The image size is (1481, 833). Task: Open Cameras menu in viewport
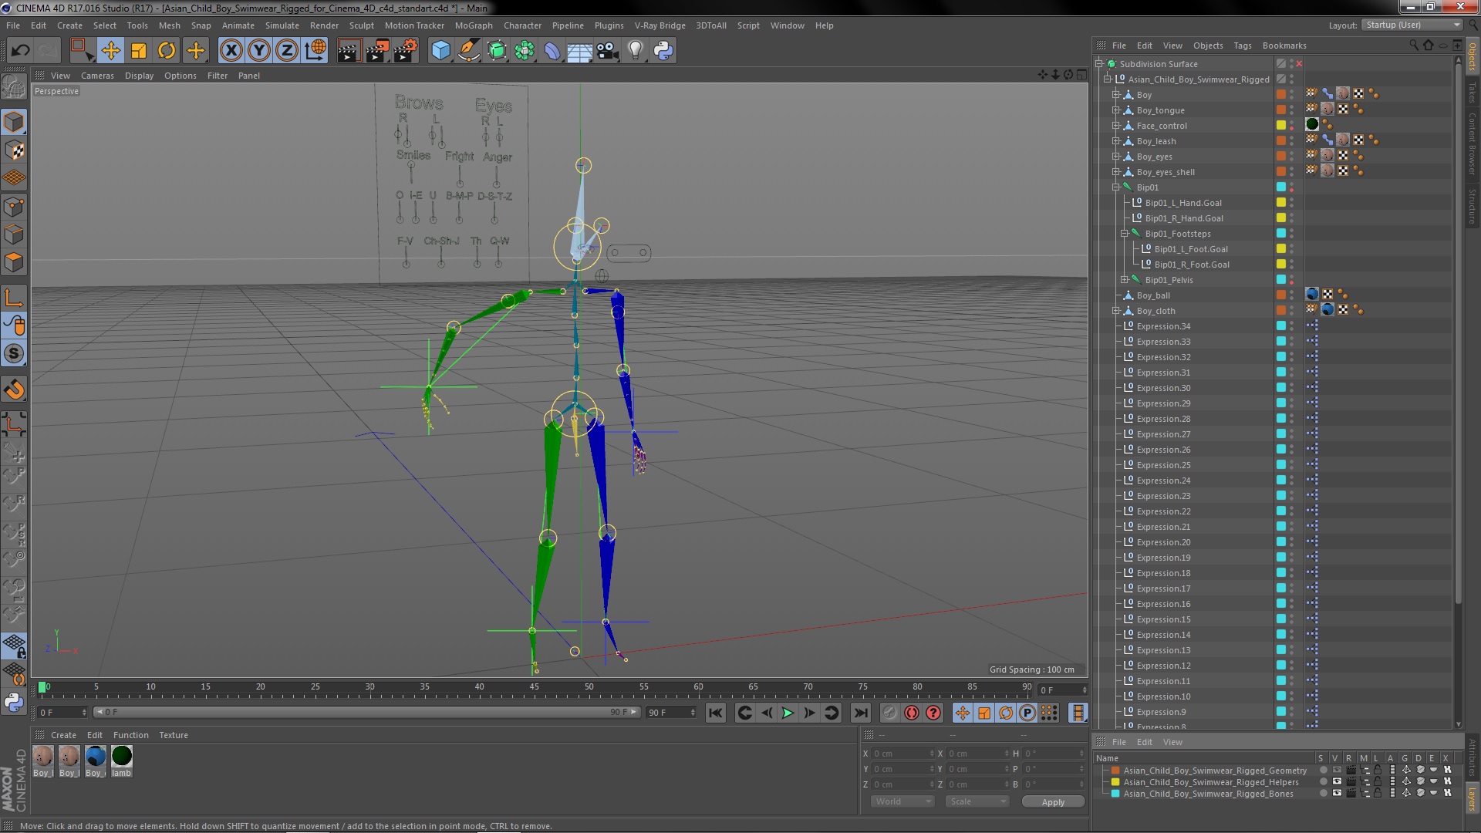[97, 76]
